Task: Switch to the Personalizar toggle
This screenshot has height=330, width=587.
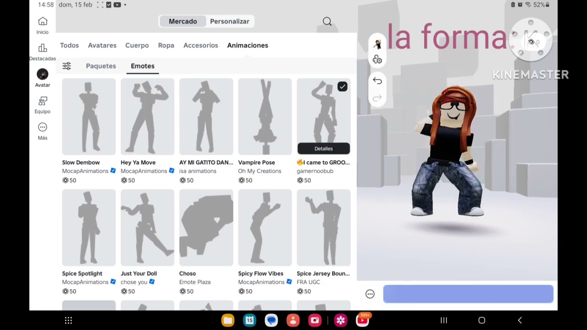Action: click(230, 22)
